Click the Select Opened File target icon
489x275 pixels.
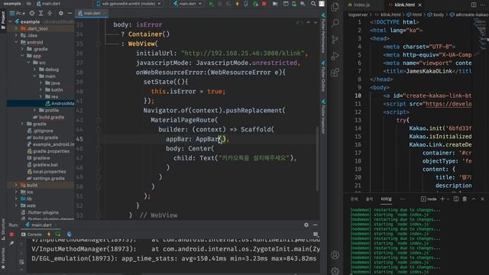pyautogui.click(x=32, y=14)
